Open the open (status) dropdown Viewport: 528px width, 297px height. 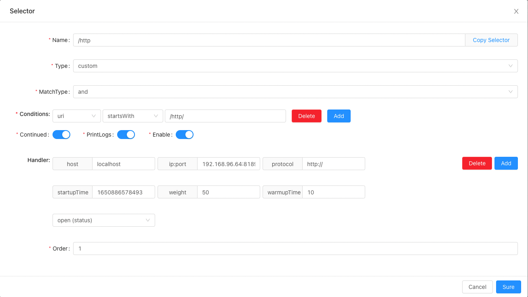tap(103, 220)
